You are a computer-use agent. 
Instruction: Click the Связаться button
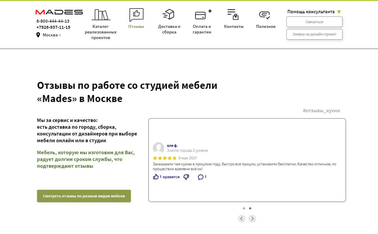(314, 22)
